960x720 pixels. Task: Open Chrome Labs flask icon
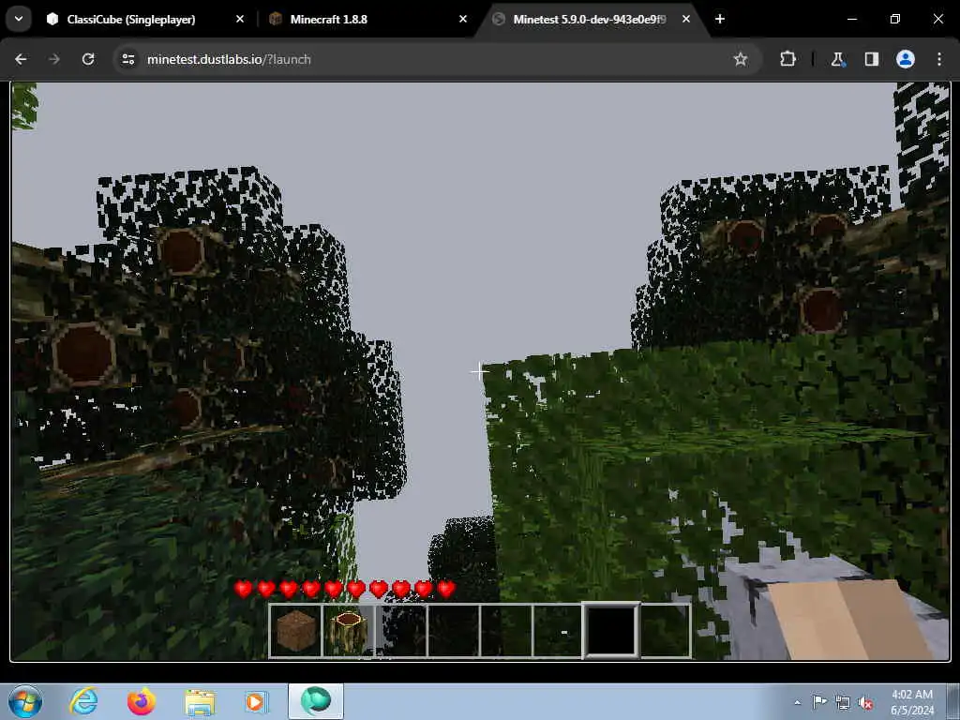point(837,59)
